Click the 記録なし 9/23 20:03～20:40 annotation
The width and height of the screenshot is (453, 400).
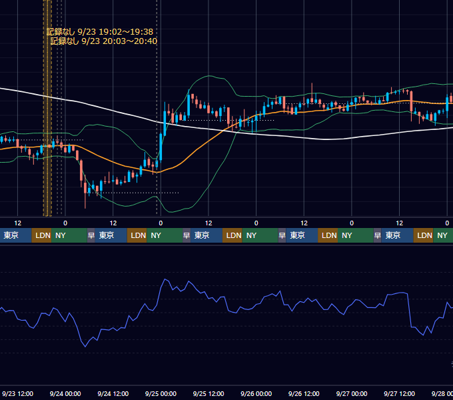pos(104,41)
